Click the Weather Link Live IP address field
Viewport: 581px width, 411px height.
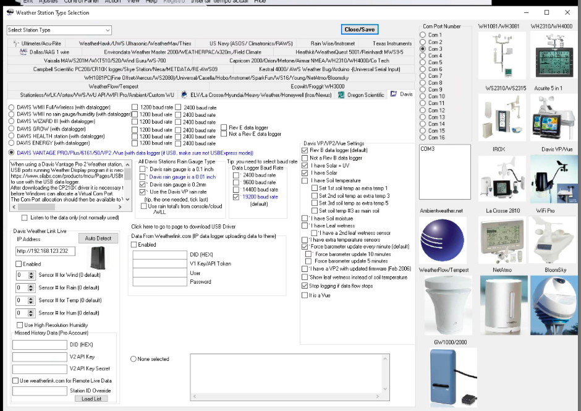(45, 252)
